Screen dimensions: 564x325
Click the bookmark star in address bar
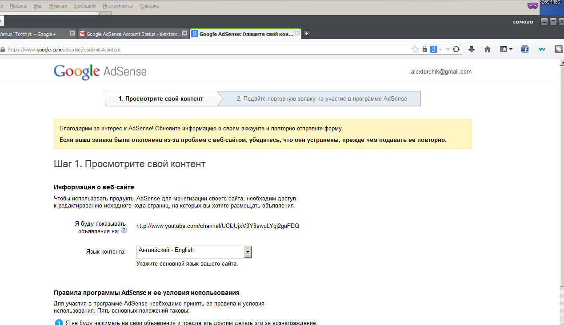[415, 49]
